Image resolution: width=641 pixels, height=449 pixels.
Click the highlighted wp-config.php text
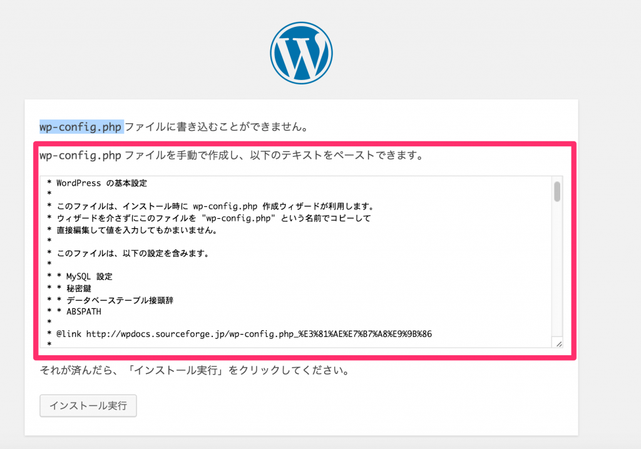click(81, 127)
